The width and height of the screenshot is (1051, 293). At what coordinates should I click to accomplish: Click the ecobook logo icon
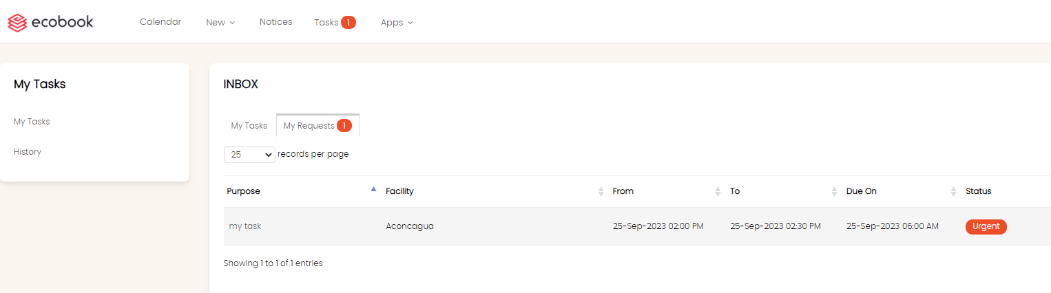(x=17, y=23)
